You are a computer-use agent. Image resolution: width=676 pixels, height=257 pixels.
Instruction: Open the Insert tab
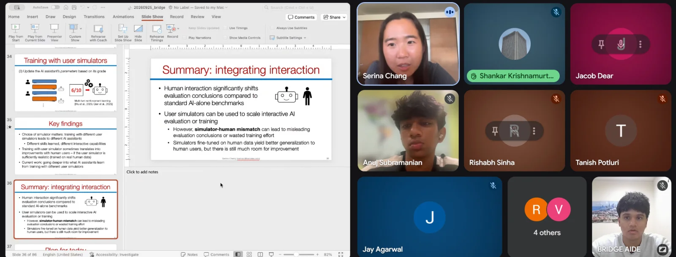(x=33, y=17)
